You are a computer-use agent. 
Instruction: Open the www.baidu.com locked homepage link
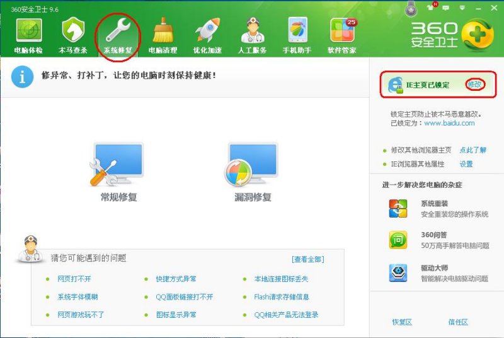coord(449,123)
